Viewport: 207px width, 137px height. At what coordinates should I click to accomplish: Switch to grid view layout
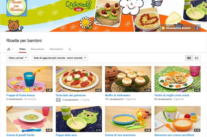tap(189, 58)
